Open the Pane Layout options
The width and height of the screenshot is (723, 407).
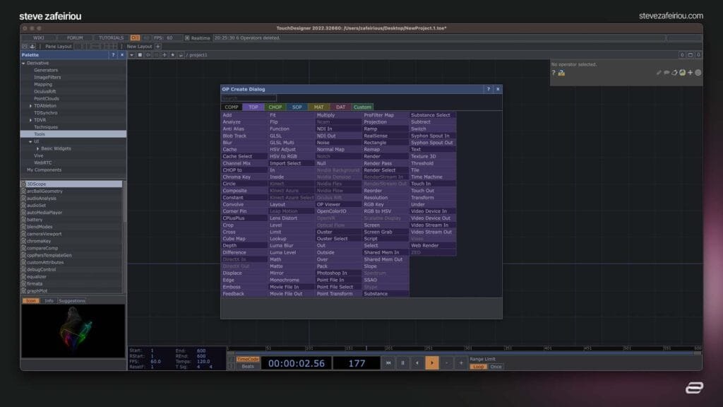[58, 47]
